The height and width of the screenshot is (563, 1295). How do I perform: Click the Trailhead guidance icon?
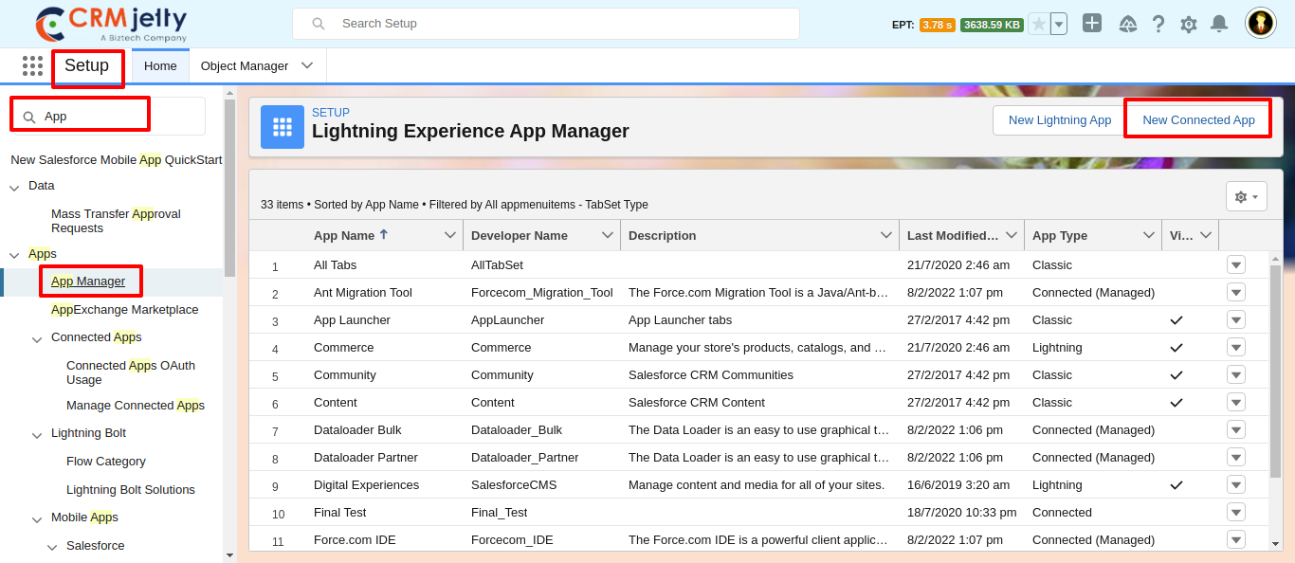[1128, 25]
